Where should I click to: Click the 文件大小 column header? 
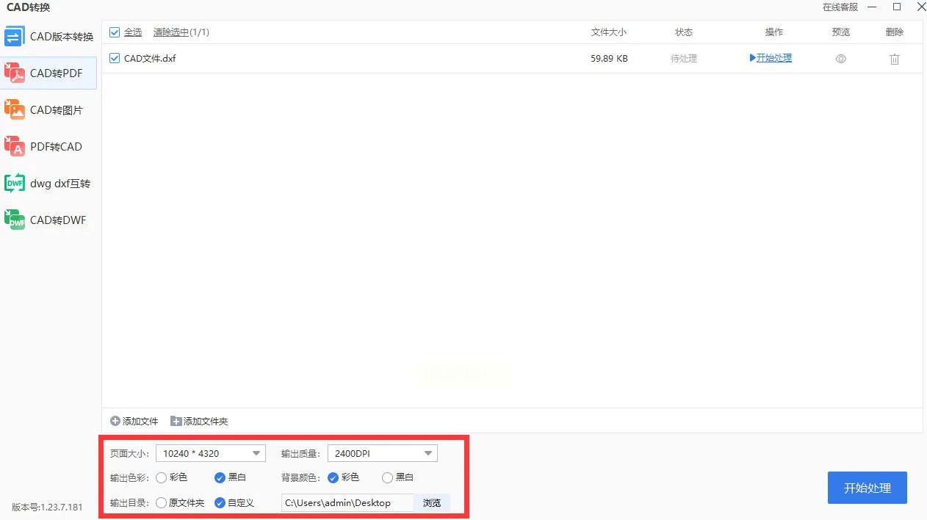coord(609,32)
